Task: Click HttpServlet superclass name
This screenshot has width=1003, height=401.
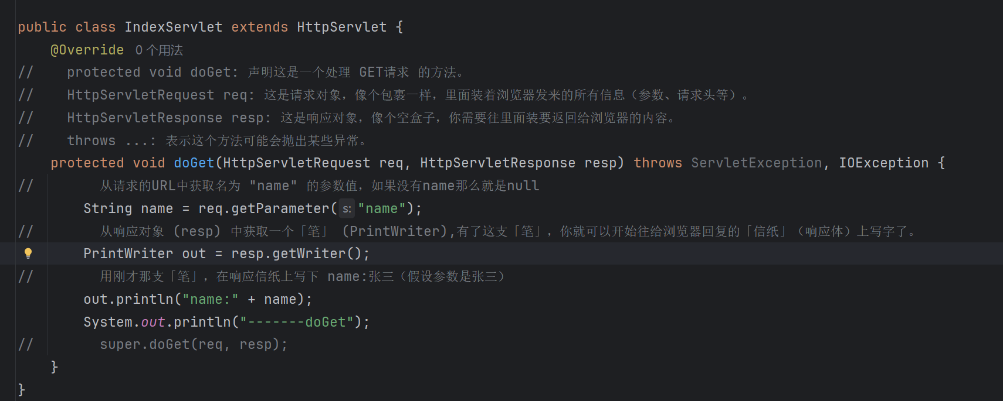Action: tap(341, 28)
